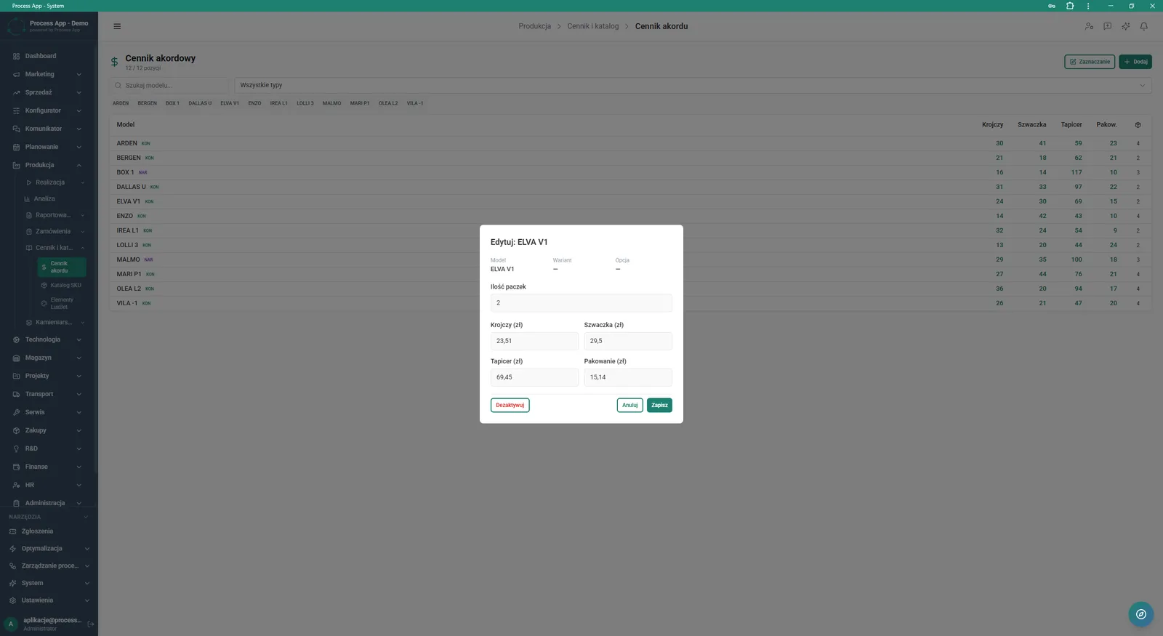Click the Tapicer (zł) input field
The image size is (1163, 636).
click(x=534, y=377)
